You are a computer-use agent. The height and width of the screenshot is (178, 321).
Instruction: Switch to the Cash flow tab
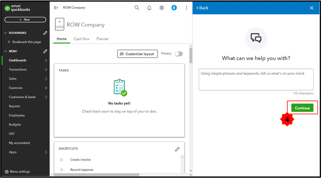click(x=82, y=39)
